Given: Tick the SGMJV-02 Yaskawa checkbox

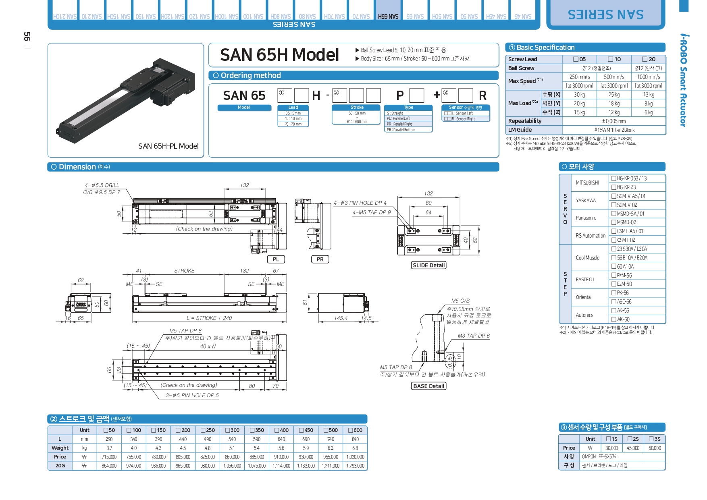Looking at the screenshot, I should tap(613, 205).
